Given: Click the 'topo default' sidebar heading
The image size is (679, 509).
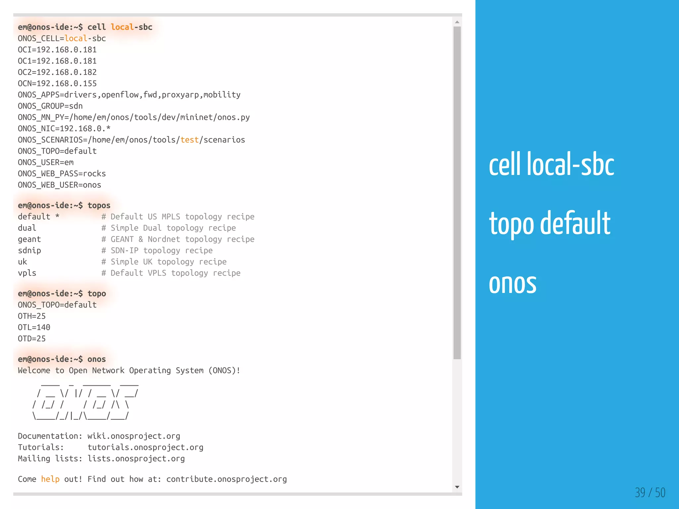Looking at the screenshot, I should click(x=550, y=224).
